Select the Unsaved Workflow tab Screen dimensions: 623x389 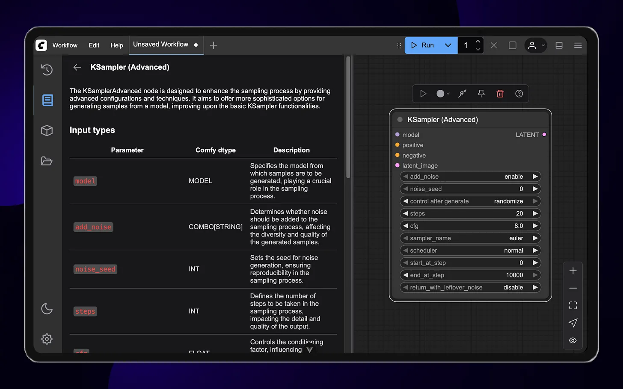pyautogui.click(x=161, y=44)
